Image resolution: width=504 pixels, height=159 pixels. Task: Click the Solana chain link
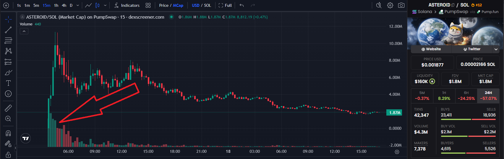point(422,12)
